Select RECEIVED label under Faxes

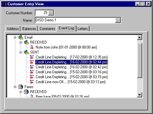click(x=38, y=92)
